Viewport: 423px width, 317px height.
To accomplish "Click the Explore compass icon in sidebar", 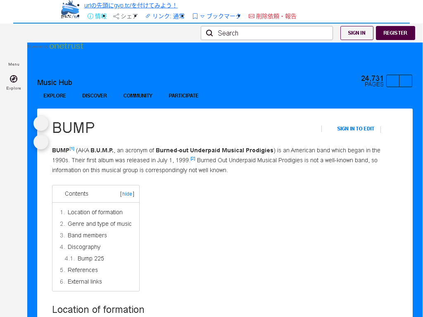I will pyautogui.click(x=14, y=79).
